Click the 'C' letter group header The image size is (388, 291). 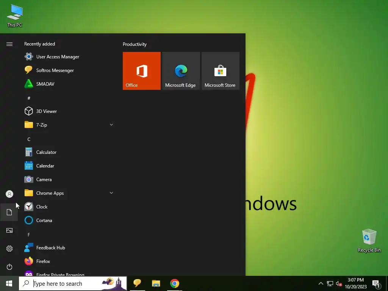tap(29, 139)
